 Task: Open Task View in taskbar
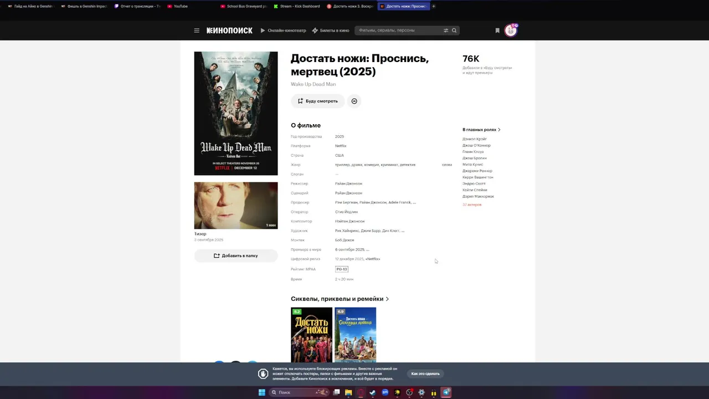[336, 392]
